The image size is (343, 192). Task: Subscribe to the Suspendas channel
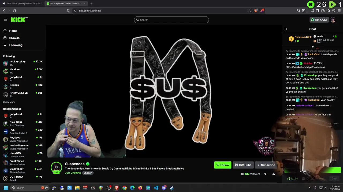tap(266, 165)
